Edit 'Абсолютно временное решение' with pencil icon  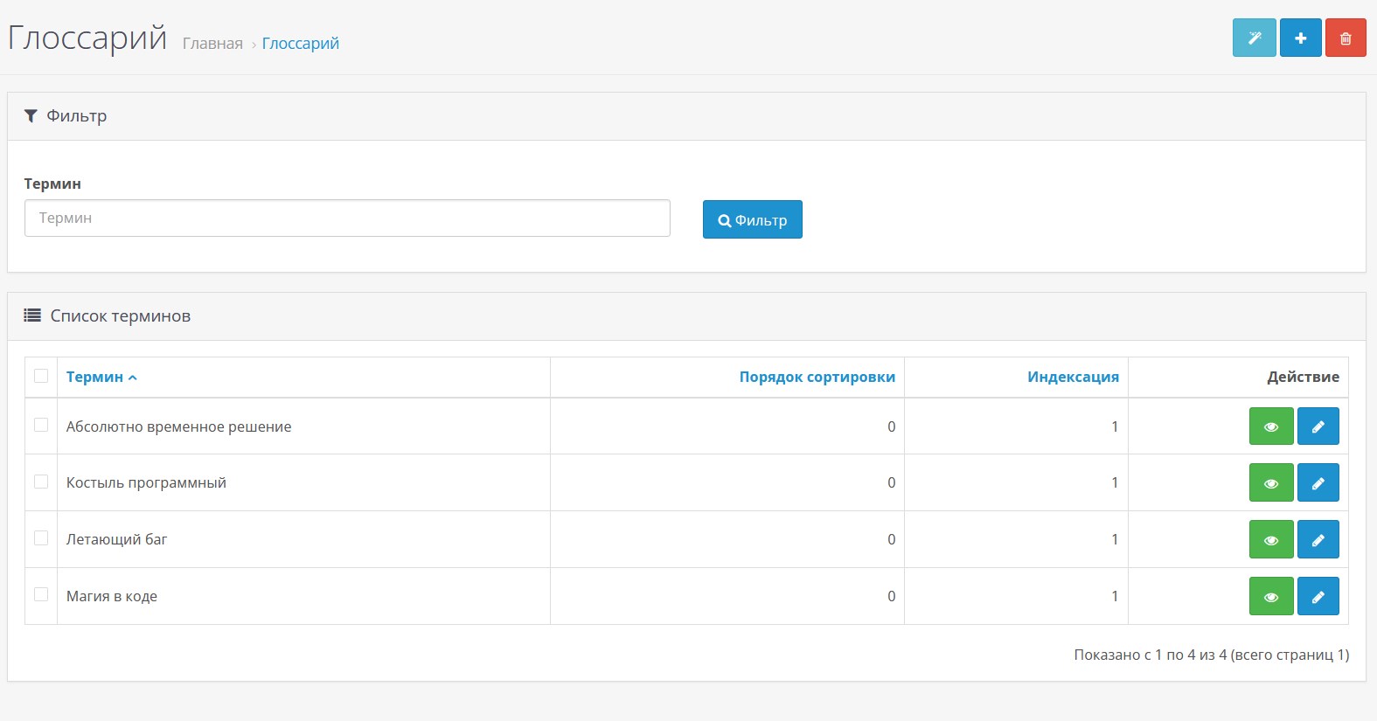point(1318,426)
